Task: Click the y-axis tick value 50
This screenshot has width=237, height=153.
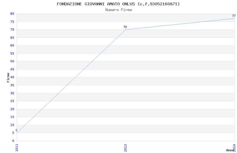Action: 12,61
